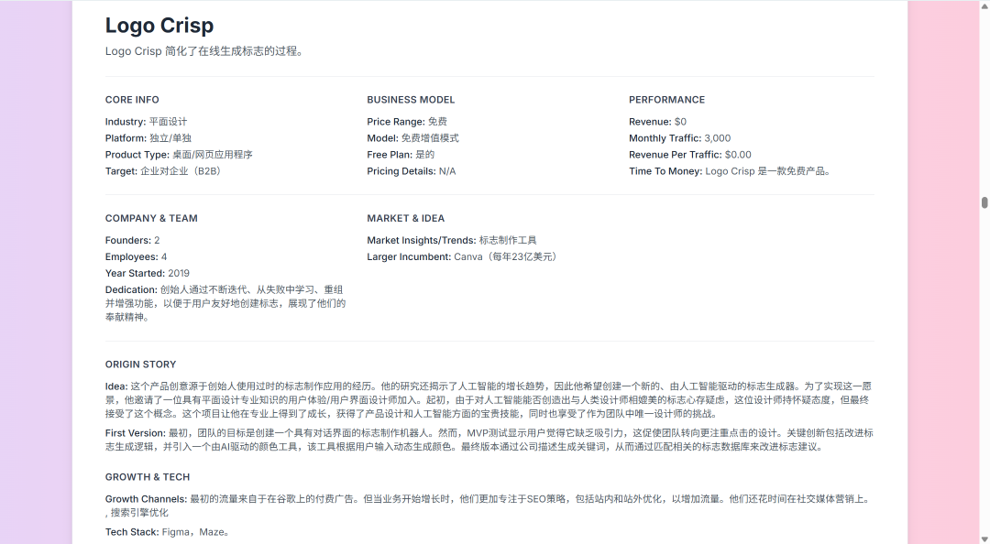This screenshot has width=990, height=544.
Task: Click the page scrollbar thumb
Action: click(x=984, y=202)
